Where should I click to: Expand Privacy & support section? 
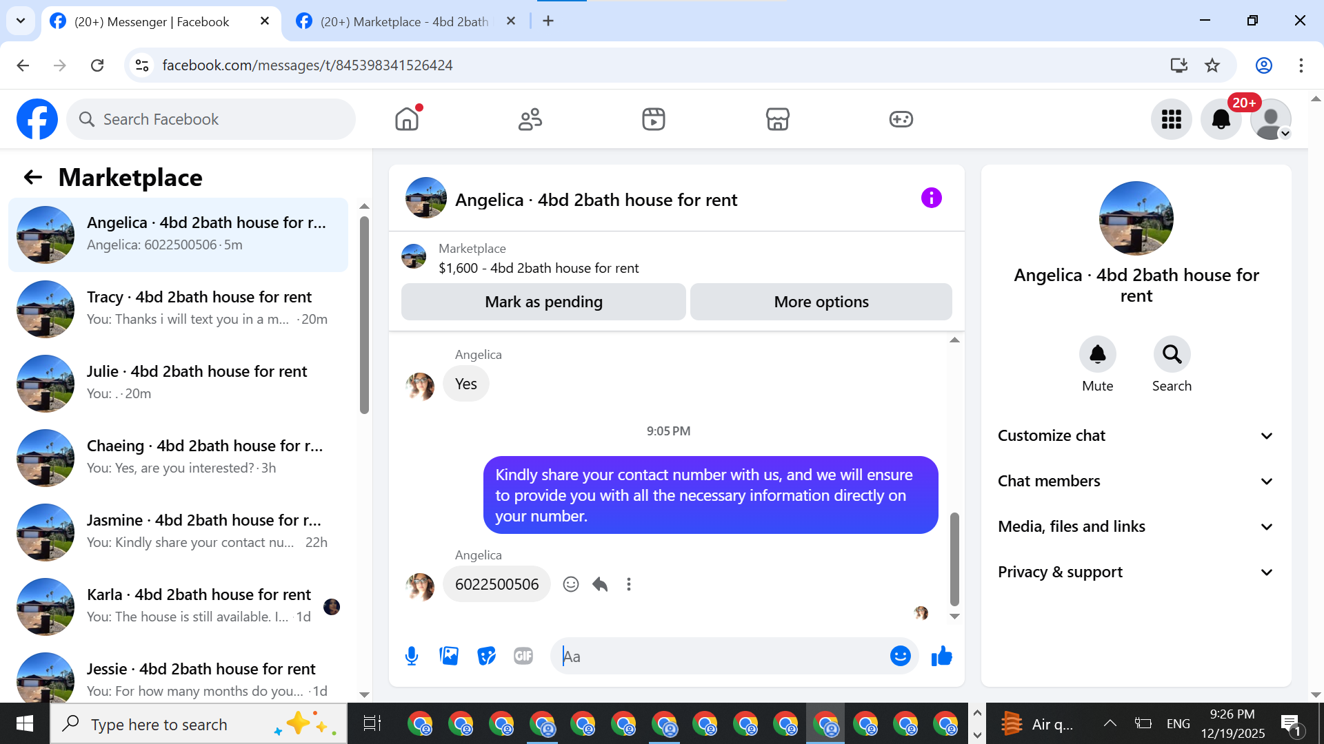[x=1136, y=572]
